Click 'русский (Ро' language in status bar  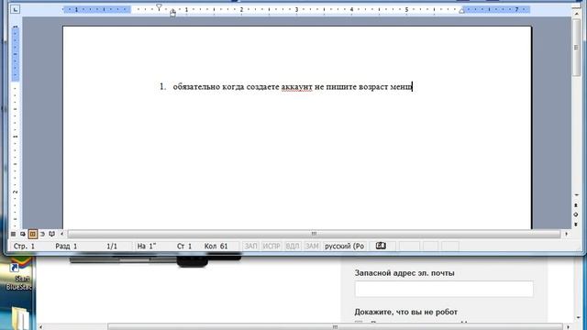pos(345,247)
